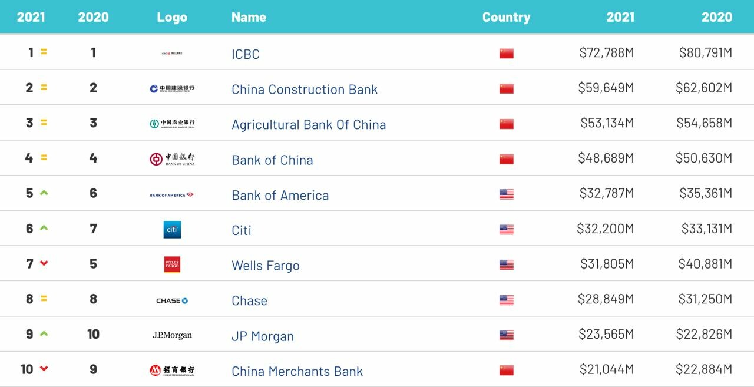Select the Name column header
The width and height of the screenshot is (754, 387).
tap(249, 17)
